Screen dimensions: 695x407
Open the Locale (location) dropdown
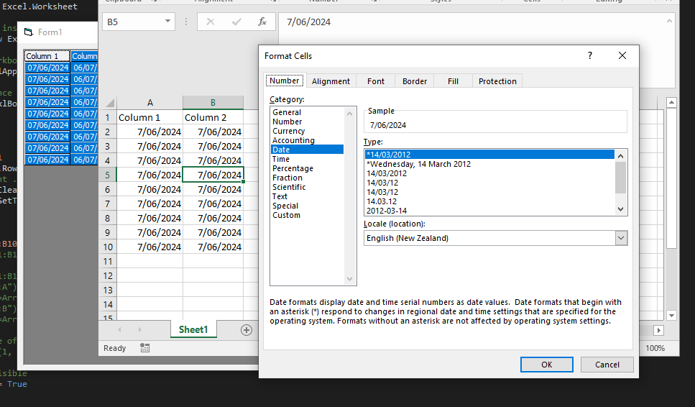621,238
